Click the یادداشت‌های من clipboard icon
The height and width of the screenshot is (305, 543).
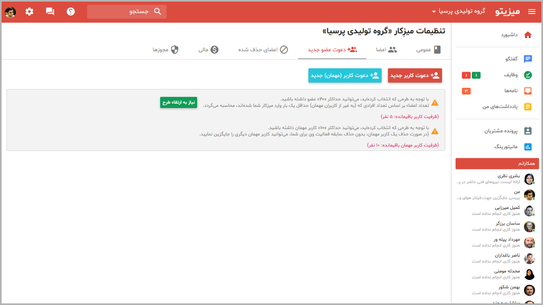528,106
